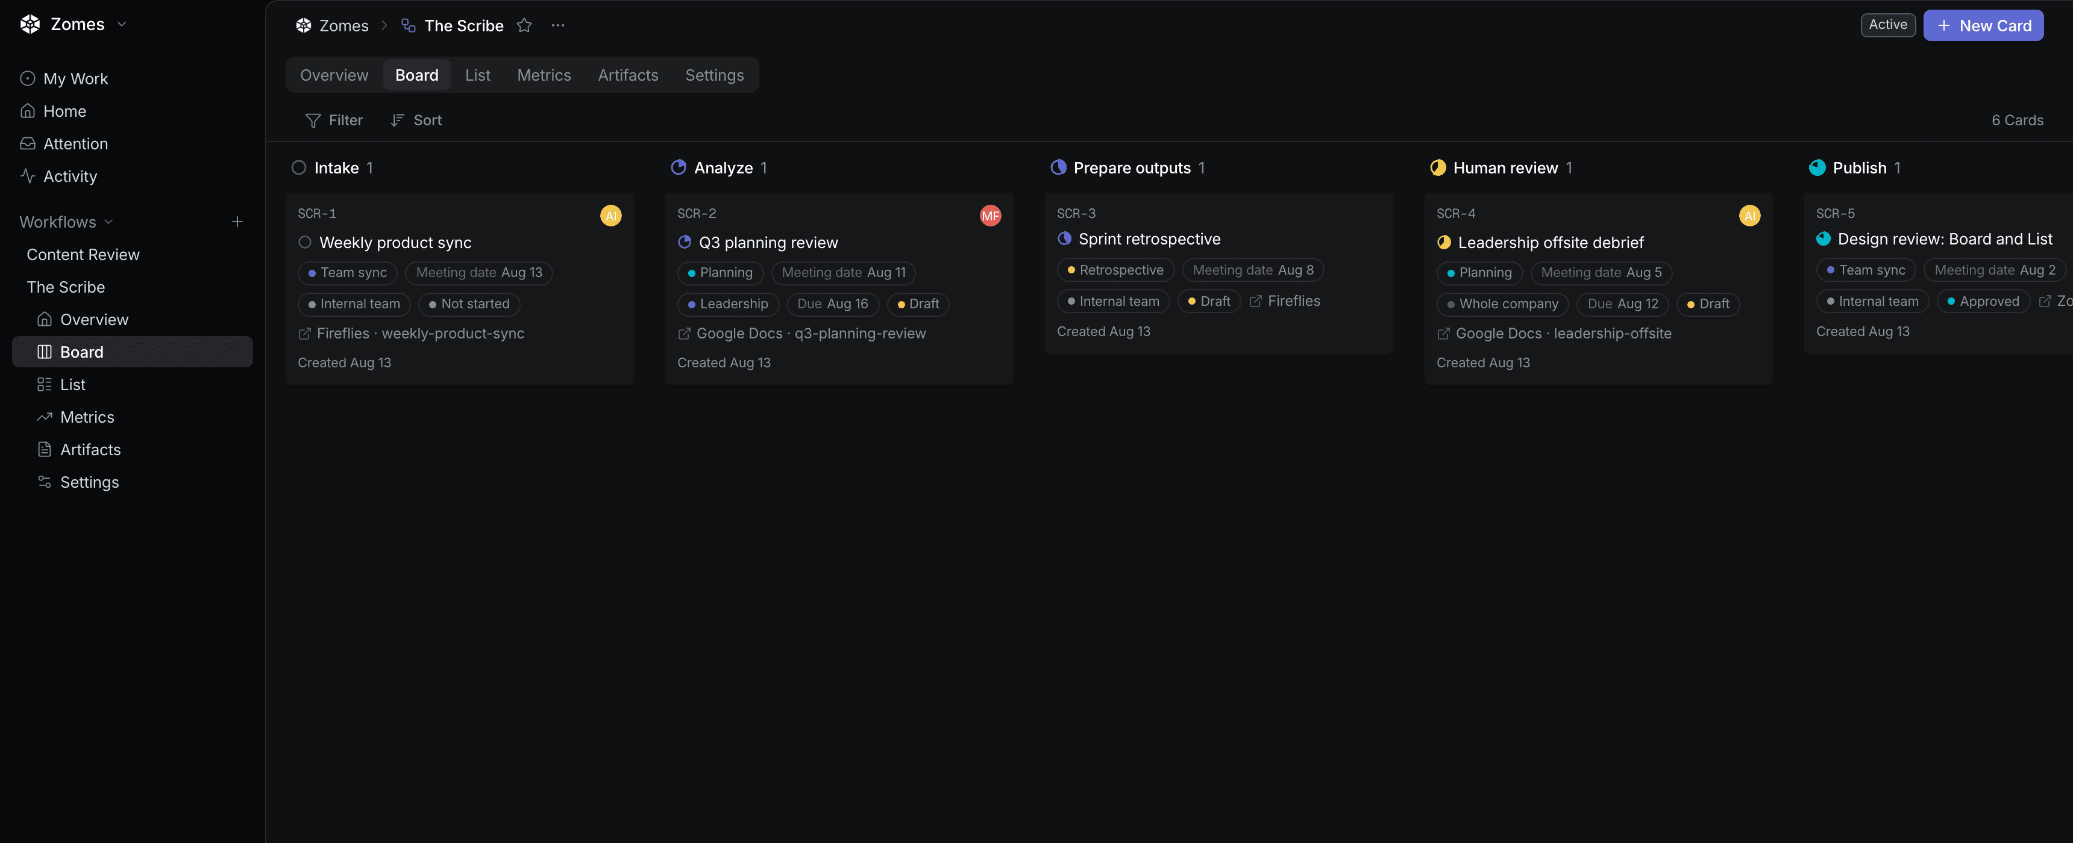Viewport: 2073px width, 843px height.
Task: Open Google Docs leadership-offsite link
Action: (1554, 333)
